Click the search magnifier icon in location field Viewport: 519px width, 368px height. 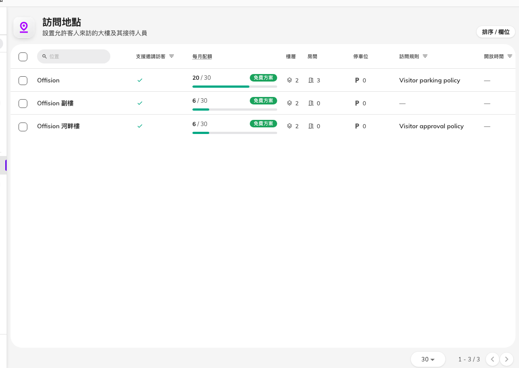44,56
